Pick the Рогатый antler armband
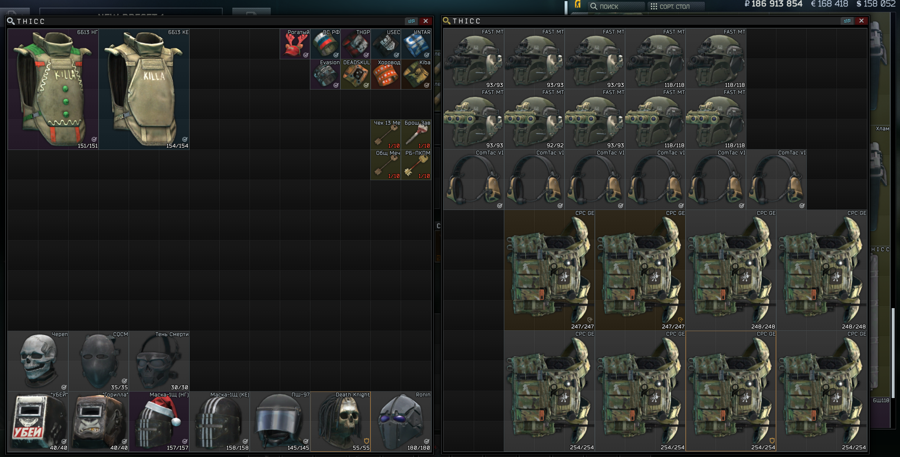The width and height of the screenshot is (900, 457). click(x=295, y=44)
